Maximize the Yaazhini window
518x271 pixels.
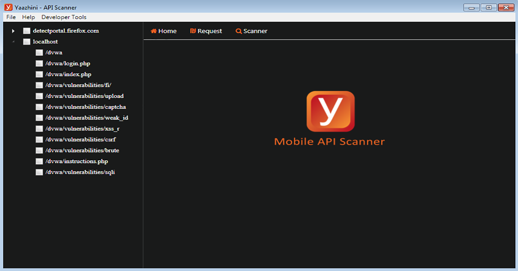[x=488, y=7]
